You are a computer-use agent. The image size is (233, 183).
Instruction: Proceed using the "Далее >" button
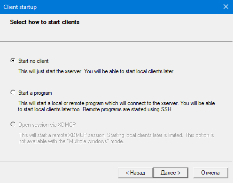pos(171,173)
